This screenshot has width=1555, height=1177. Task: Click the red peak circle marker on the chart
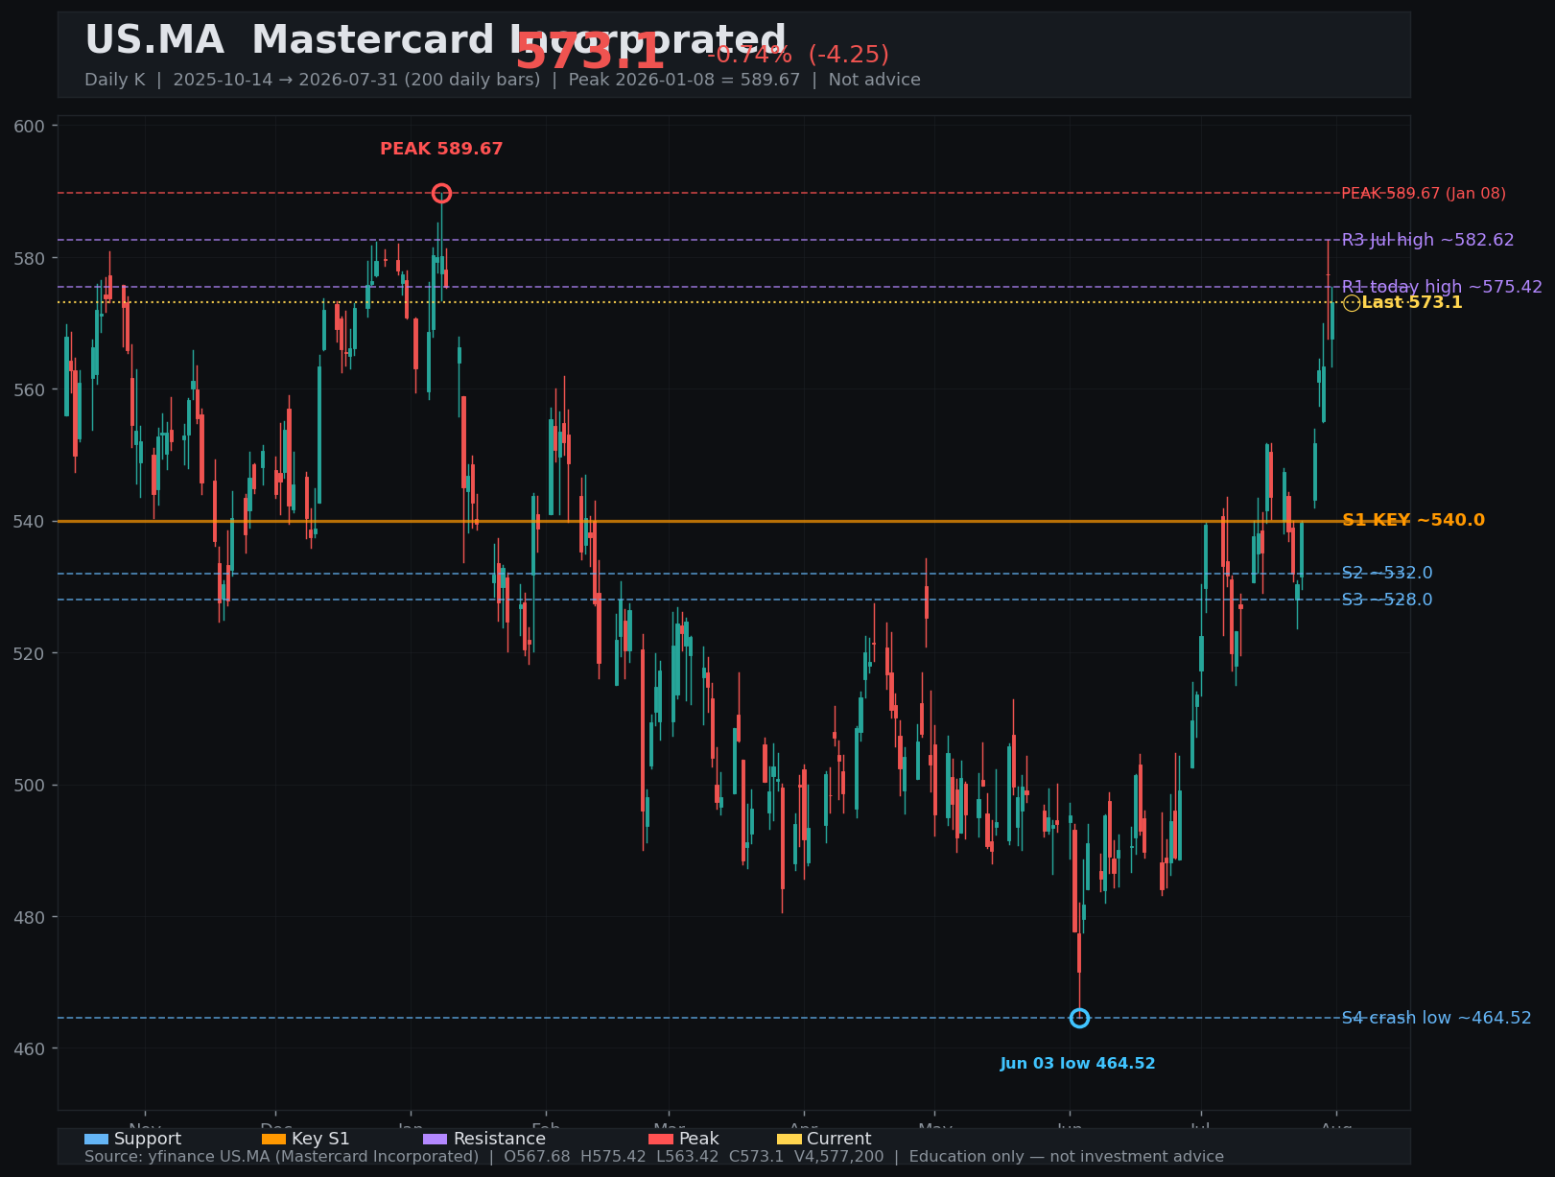tap(441, 194)
